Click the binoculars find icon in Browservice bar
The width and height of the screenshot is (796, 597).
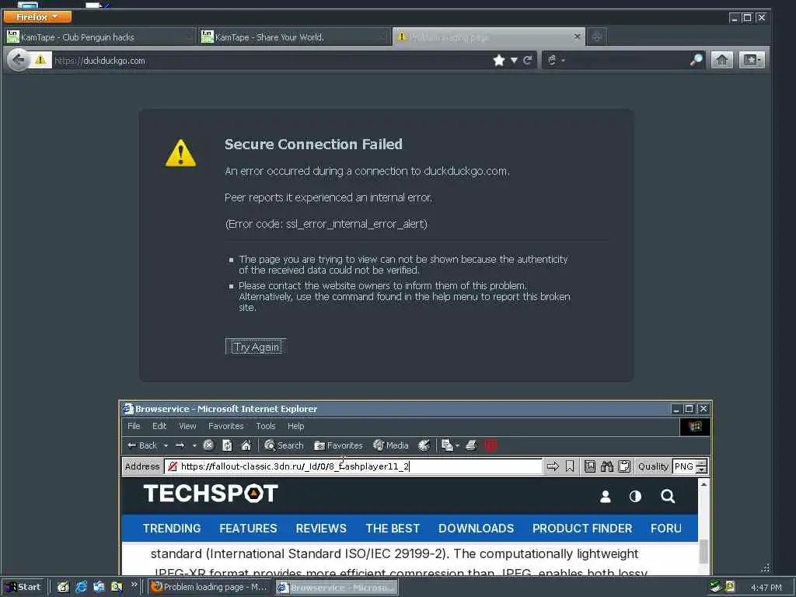pos(607,466)
